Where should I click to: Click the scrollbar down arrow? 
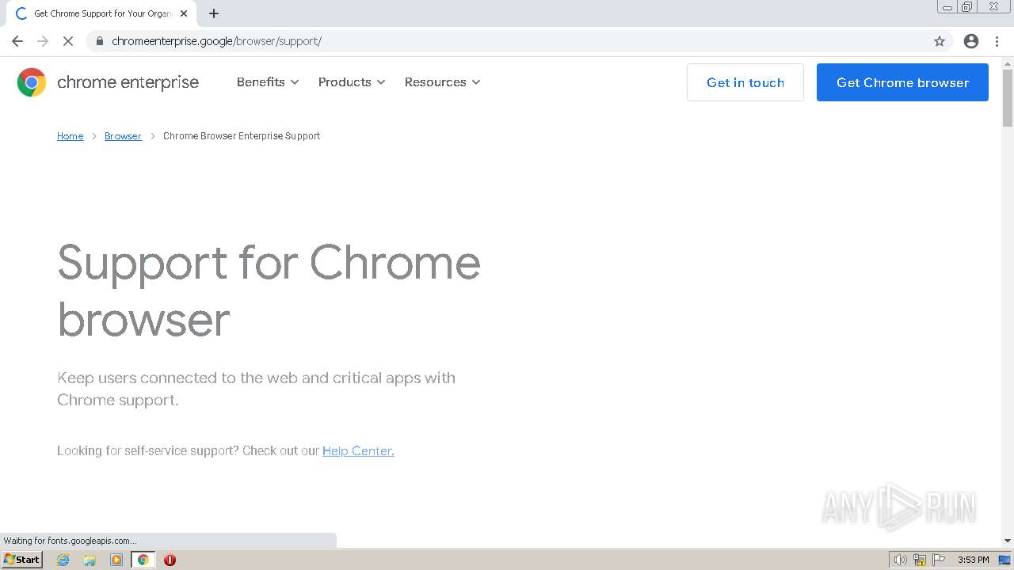pos(1008,541)
